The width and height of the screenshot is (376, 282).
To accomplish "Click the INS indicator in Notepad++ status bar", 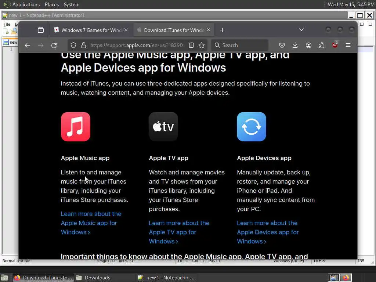I will pyautogui.click(x=361, y=261).
